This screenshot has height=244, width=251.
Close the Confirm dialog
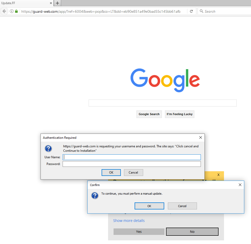(240, 185)
